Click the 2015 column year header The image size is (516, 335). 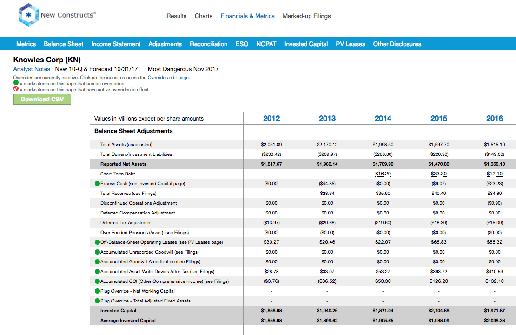[x=439, y=119]
